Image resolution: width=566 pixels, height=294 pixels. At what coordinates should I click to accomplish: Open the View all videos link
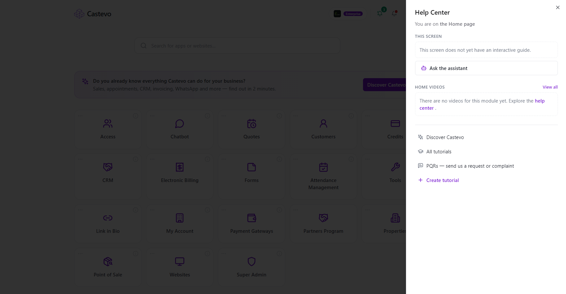pyautogui.click(x=550, y=87)
